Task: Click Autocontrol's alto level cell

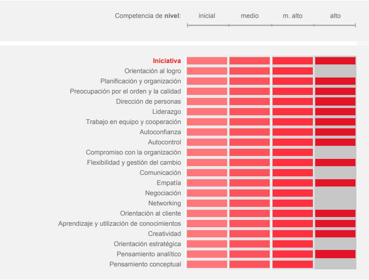Action: (x=335, y=142)
